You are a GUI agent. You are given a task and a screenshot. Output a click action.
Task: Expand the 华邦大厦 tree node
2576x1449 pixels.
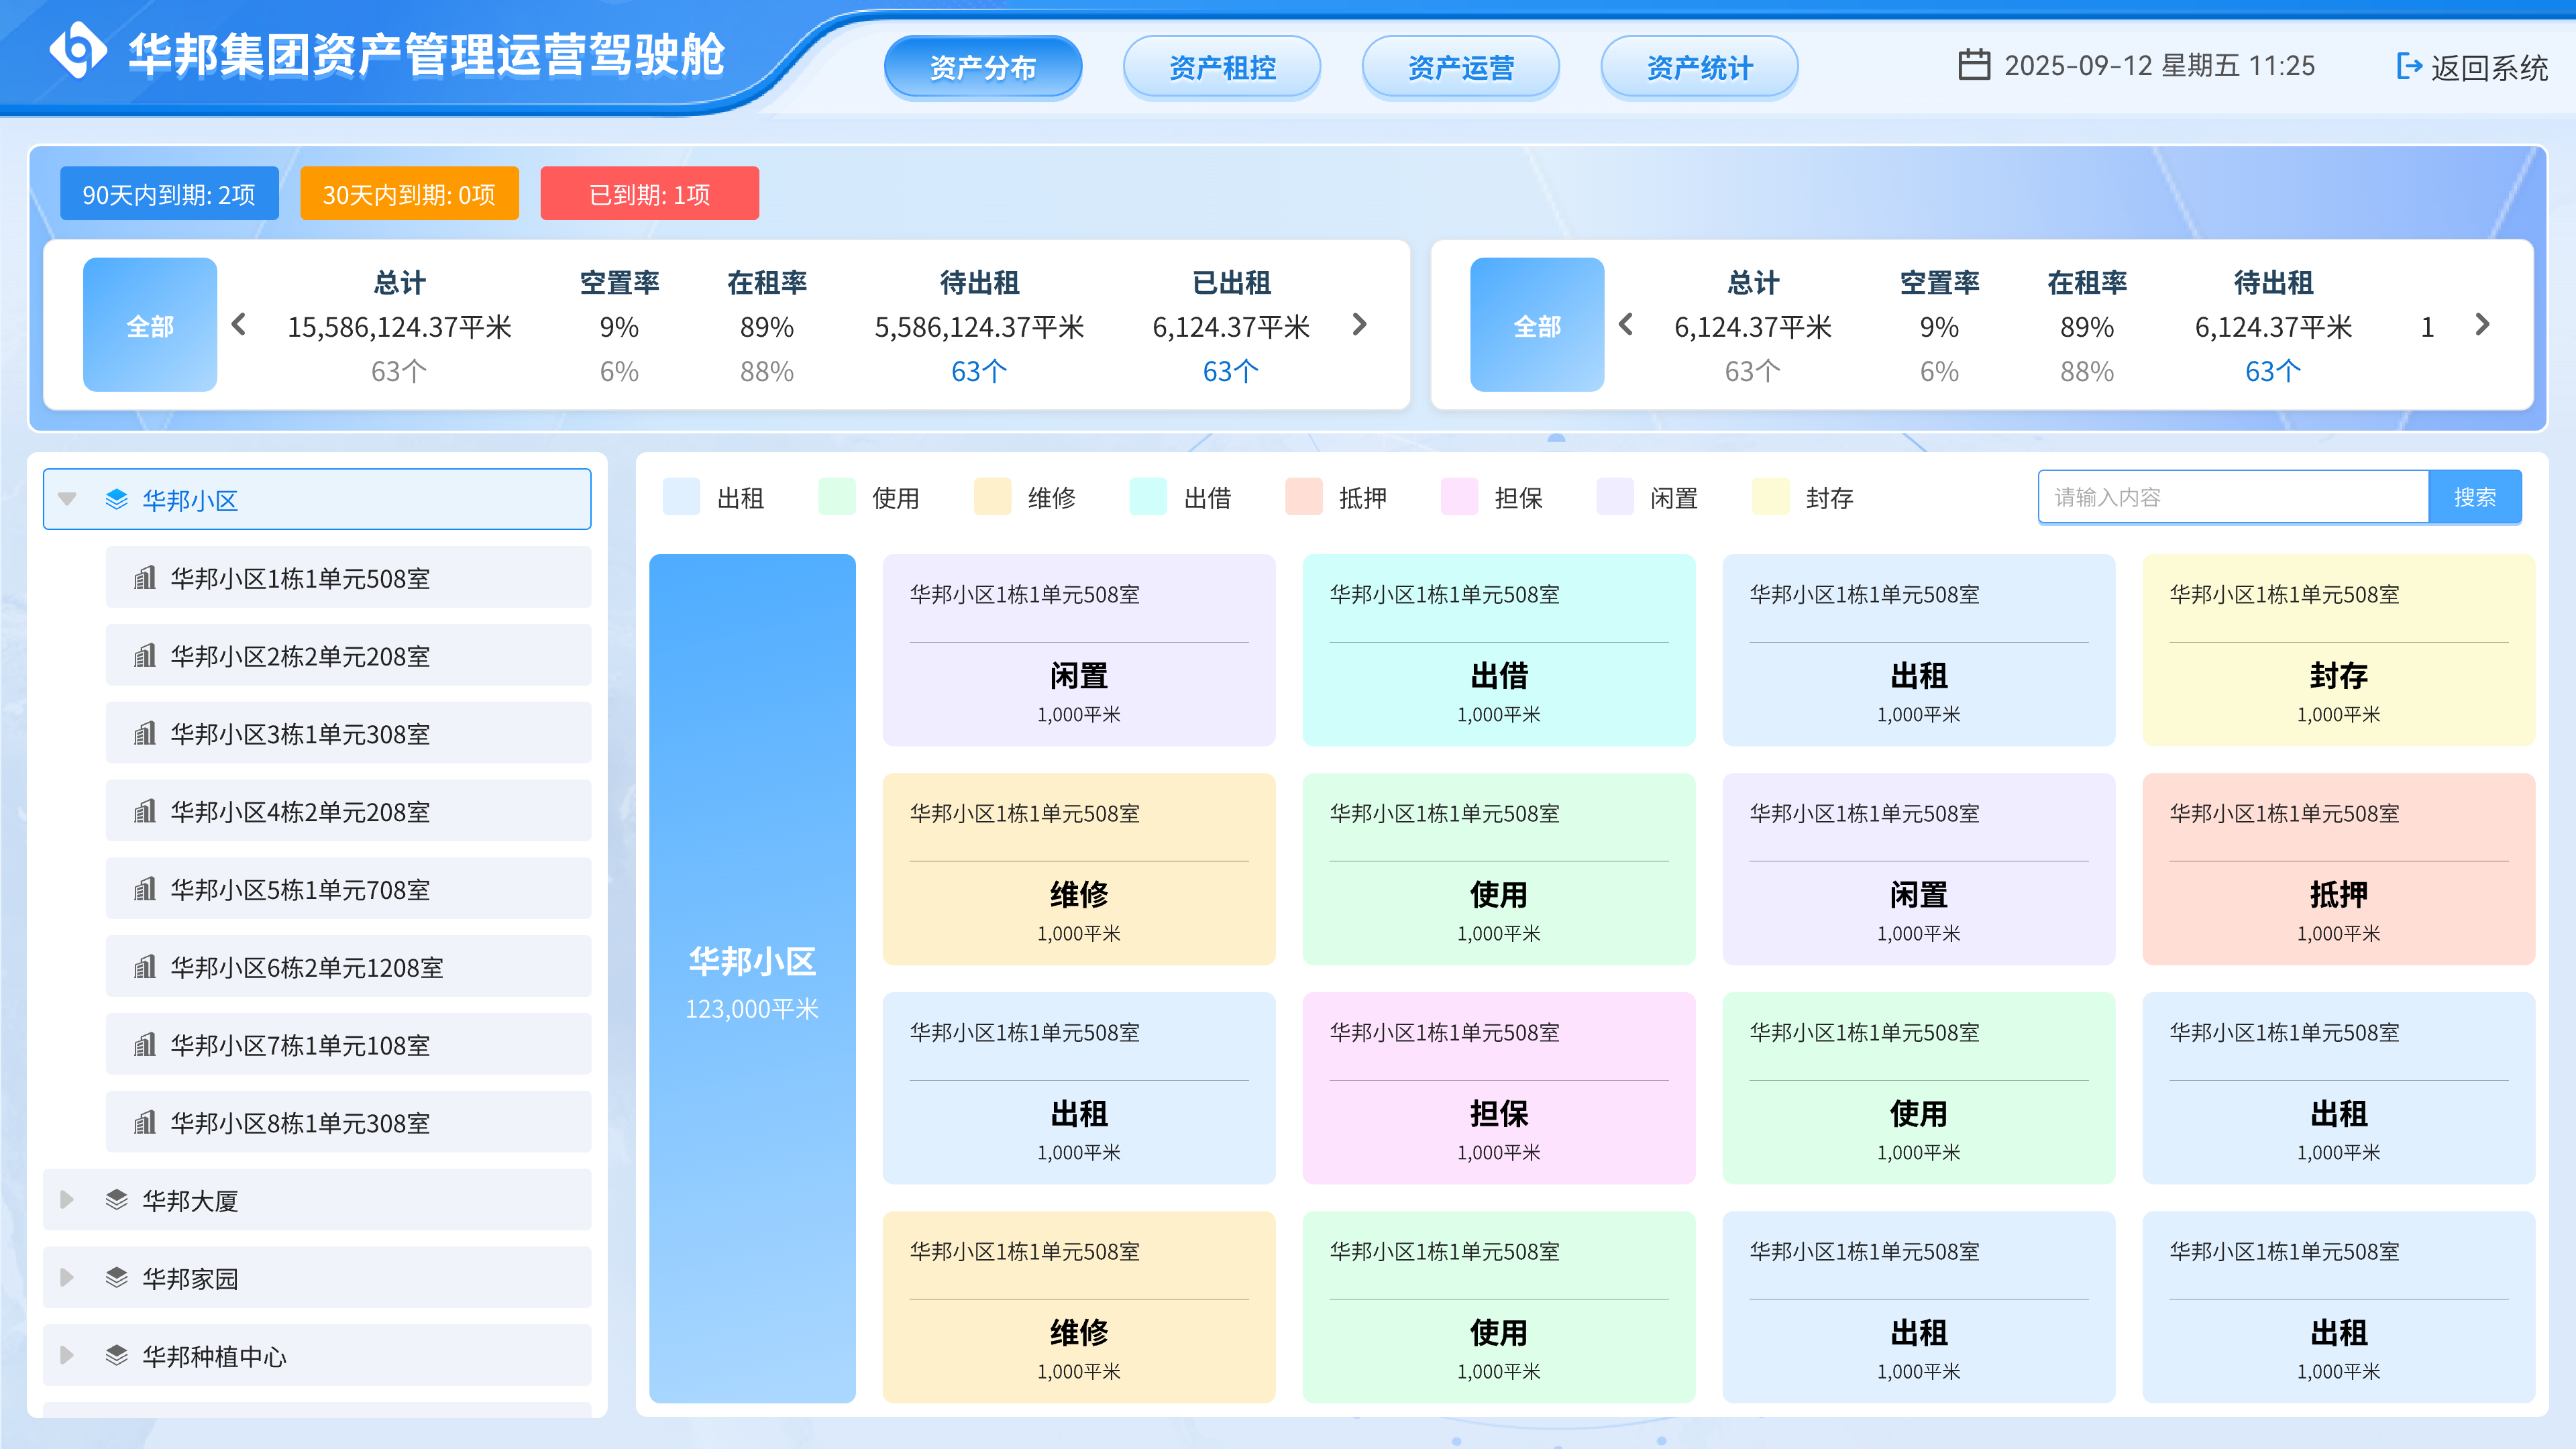click(x=66, y=1199)
